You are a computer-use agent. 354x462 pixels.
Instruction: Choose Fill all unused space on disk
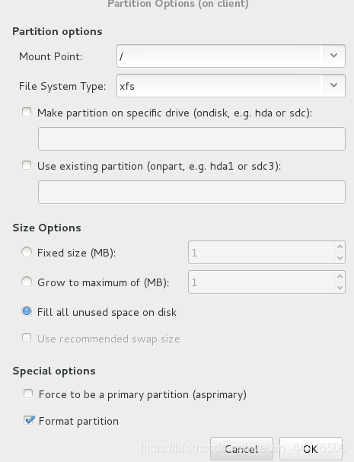click(27, 311)
